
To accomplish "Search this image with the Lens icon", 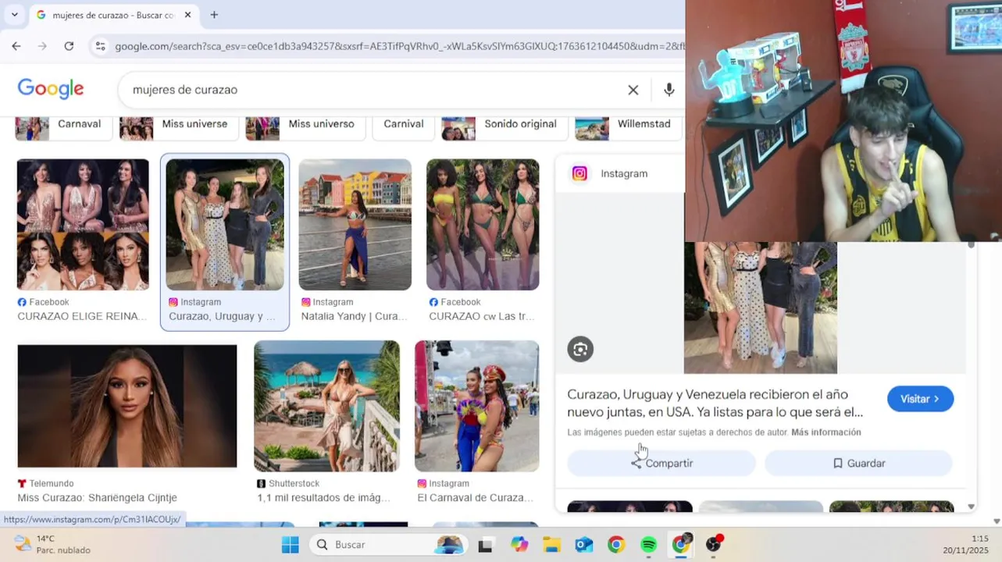I will tap(580, 350).
